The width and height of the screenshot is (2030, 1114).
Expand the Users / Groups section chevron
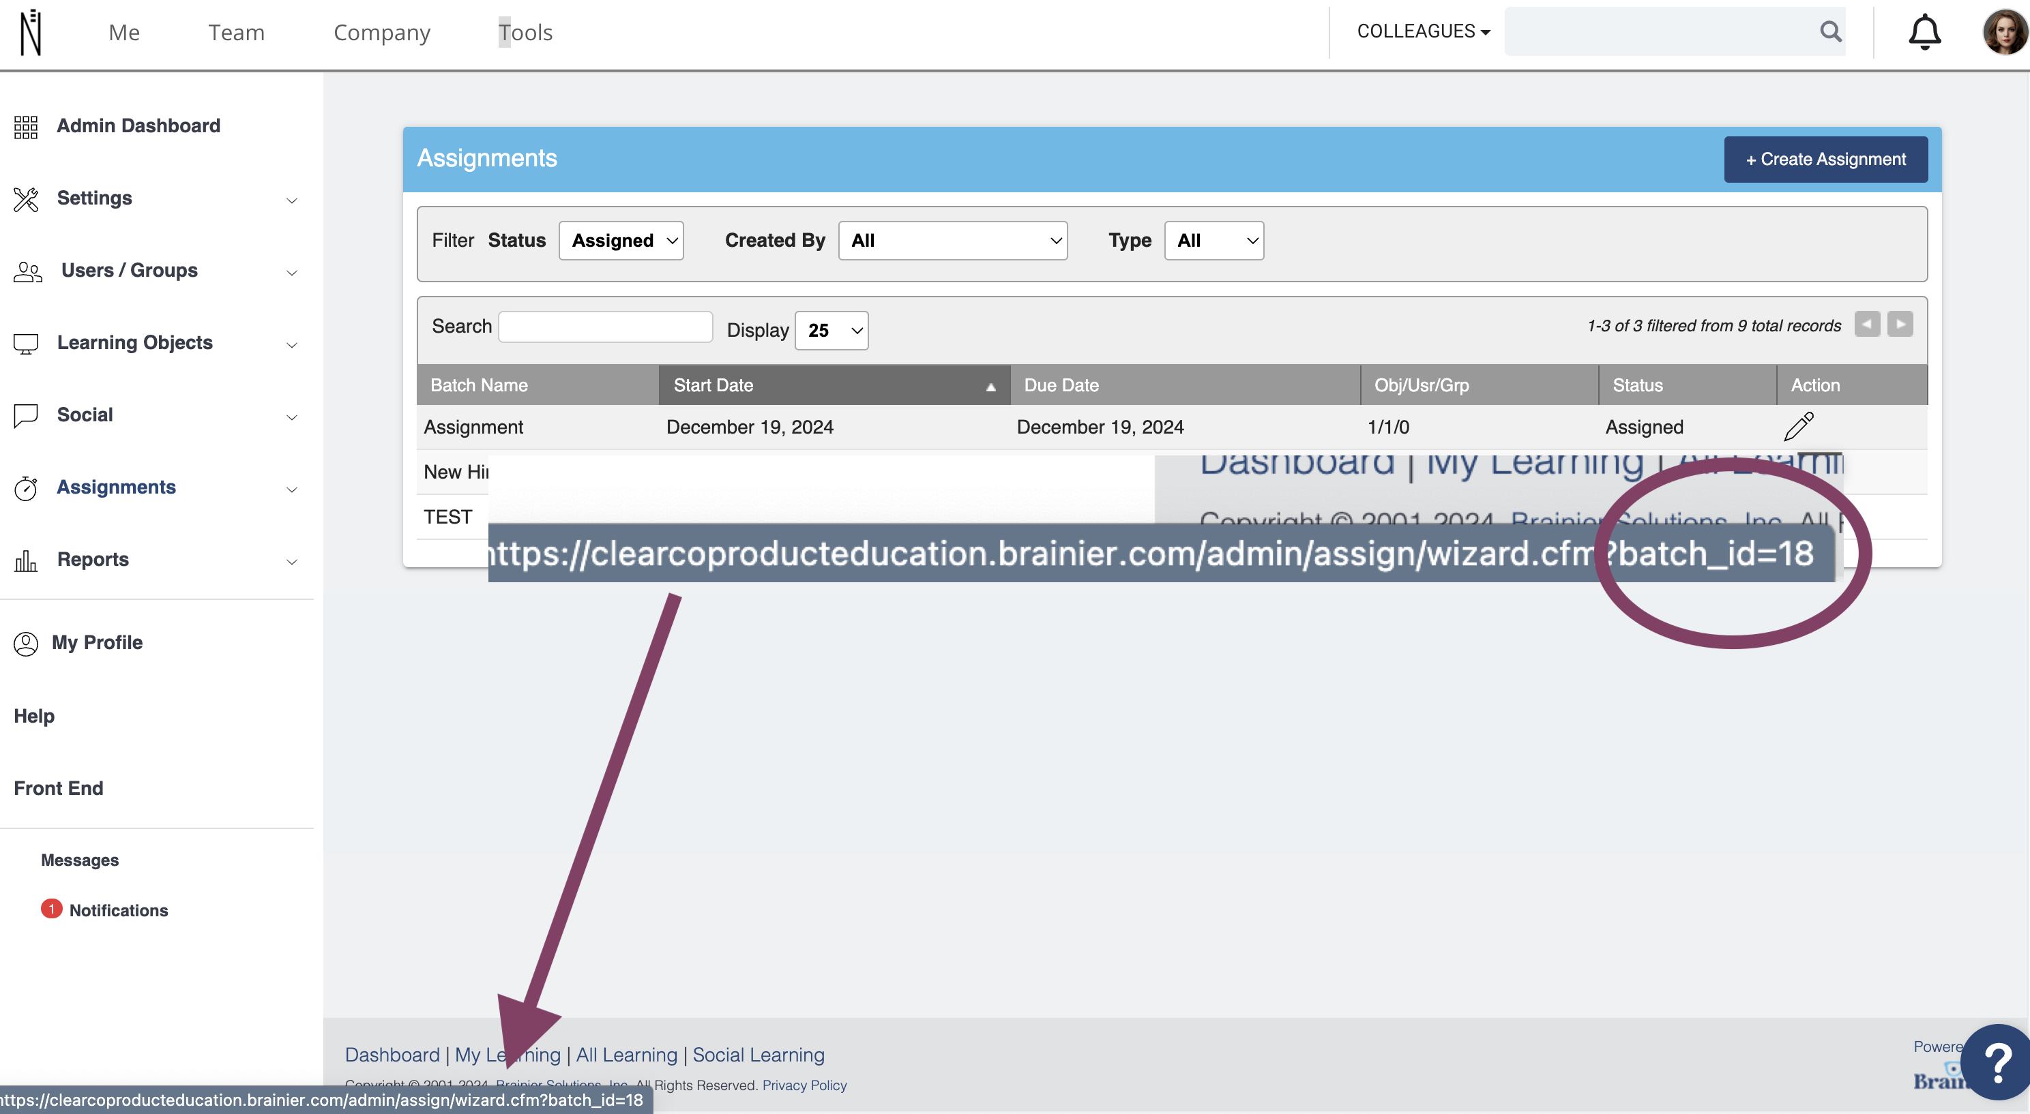(x=291, y=273)
